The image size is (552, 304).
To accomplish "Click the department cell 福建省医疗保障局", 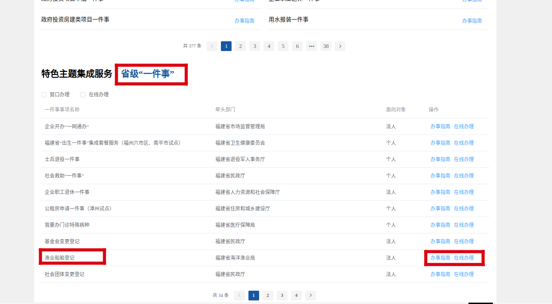I will 235,225.
